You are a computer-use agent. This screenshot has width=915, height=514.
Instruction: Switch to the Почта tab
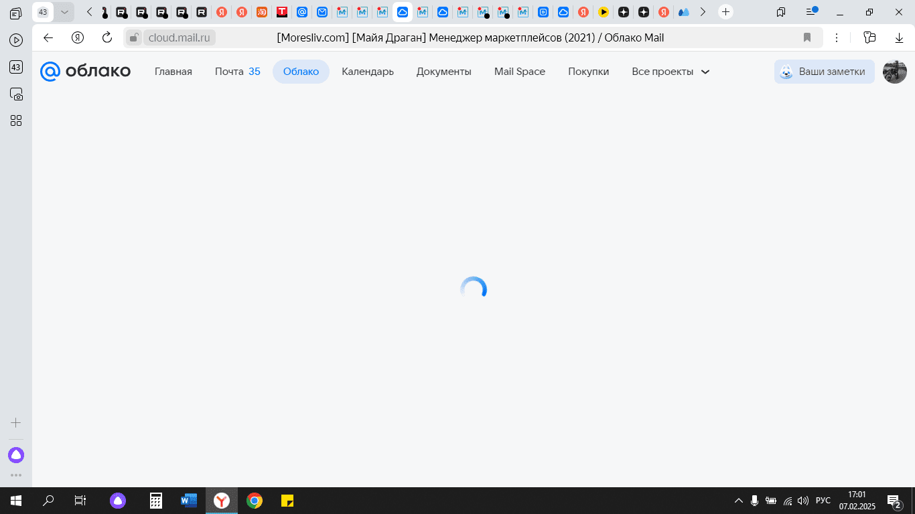237,72
